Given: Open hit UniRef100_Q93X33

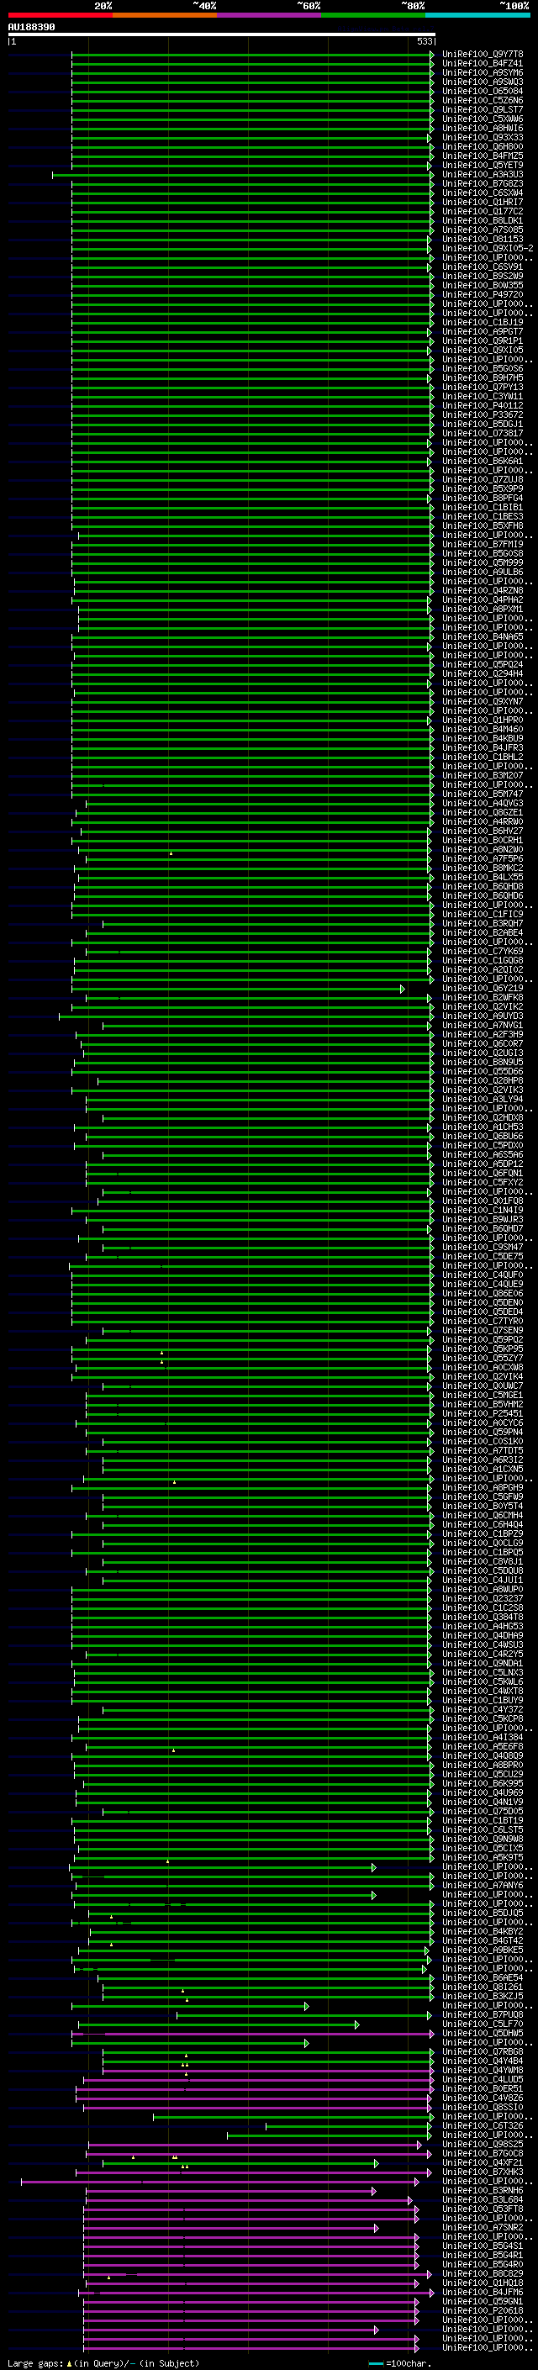Looking at the screenshot, I should coord(482,137).
